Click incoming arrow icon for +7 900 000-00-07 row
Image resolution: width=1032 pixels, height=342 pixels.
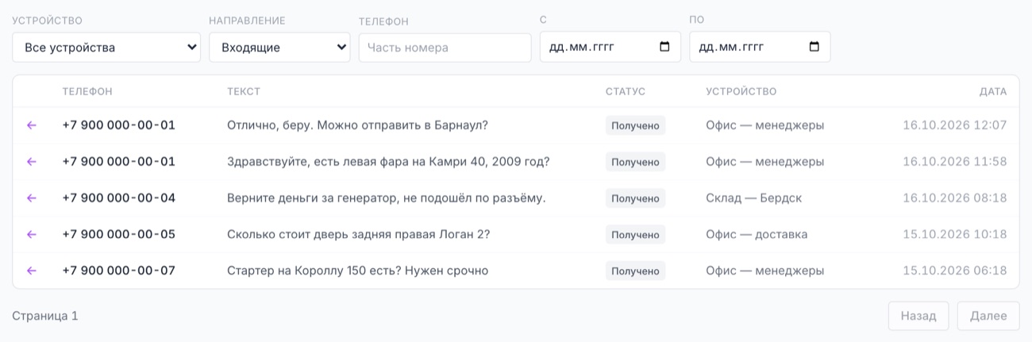tap(32, 271)
